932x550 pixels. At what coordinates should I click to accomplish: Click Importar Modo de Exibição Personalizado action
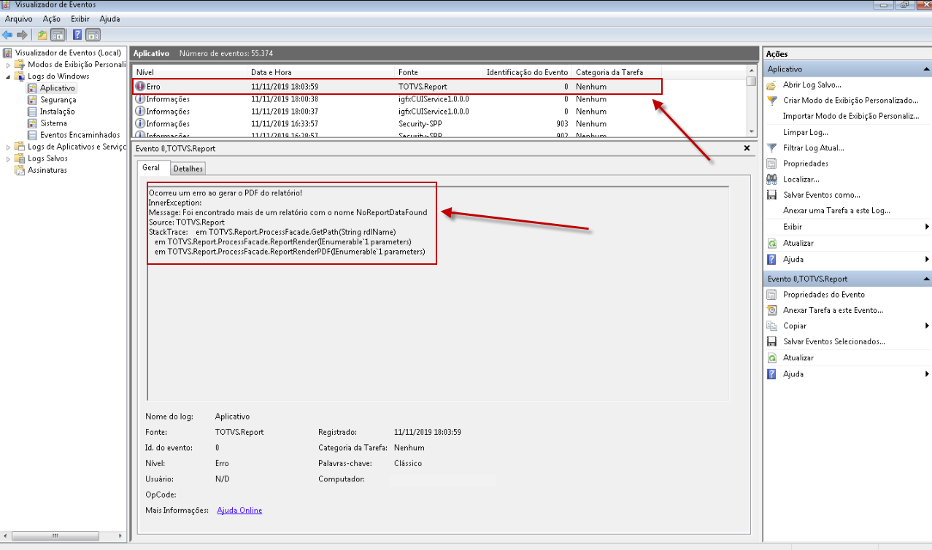pyautogui.click(x=851, y=116)
